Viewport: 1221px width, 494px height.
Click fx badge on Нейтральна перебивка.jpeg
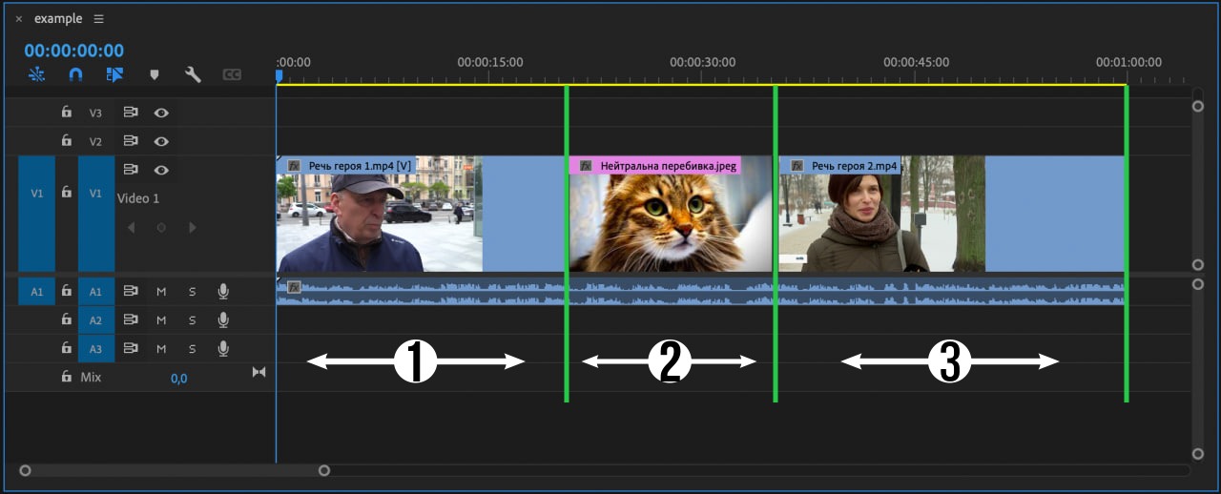[x=586, y=166]
